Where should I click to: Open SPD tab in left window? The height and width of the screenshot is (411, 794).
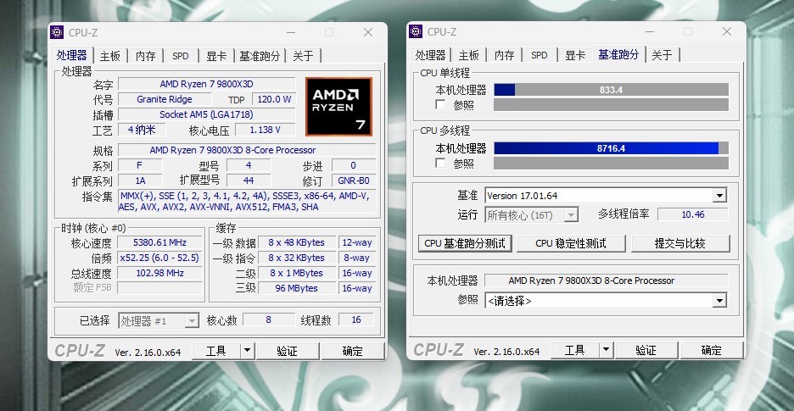point(181,56)
